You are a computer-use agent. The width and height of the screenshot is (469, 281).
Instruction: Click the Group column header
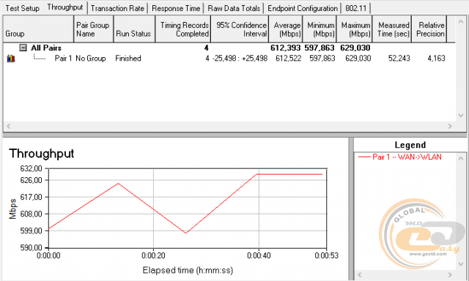[38, 29]
